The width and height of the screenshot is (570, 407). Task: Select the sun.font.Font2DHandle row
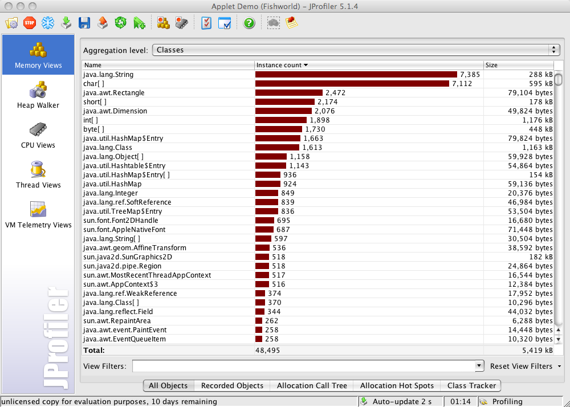pyautogui.click(x=318, y=220)
